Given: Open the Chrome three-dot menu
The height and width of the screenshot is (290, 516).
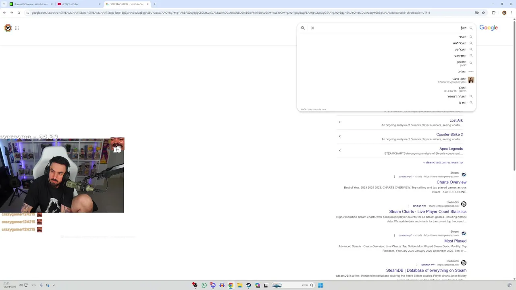Looking at the screenshot, I should [x=511, y=12].
